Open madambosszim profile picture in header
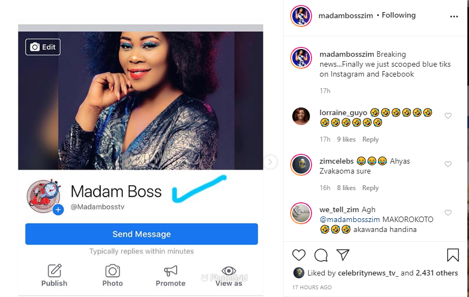This screenshot has height=297, width=469. 301,16
